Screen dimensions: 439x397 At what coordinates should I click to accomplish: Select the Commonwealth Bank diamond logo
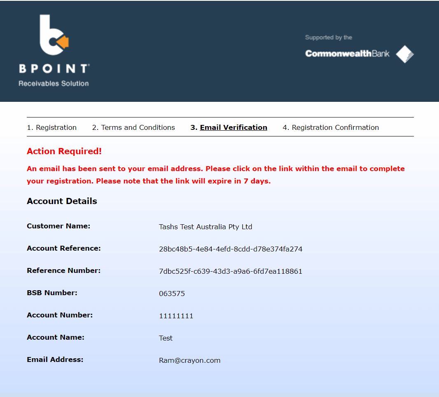click(404, 54)
